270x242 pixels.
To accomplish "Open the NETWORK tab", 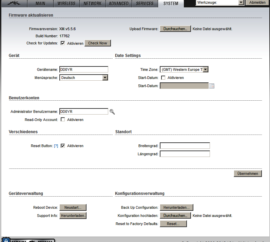I will (x=93, y=4).
